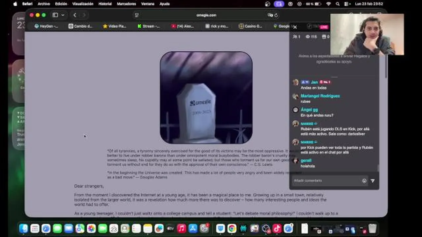Viewport: 422px width, 237px height.
Task: Click the highlighted screen sharing menu bar icon
Action: tap(279, 4)
